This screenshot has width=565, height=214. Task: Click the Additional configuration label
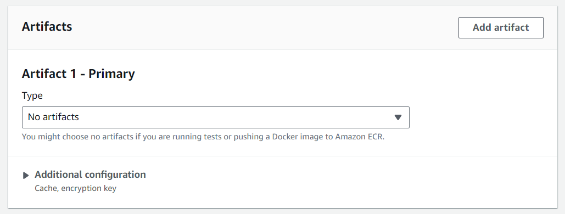pyautogui.click(x=90, y=174)
